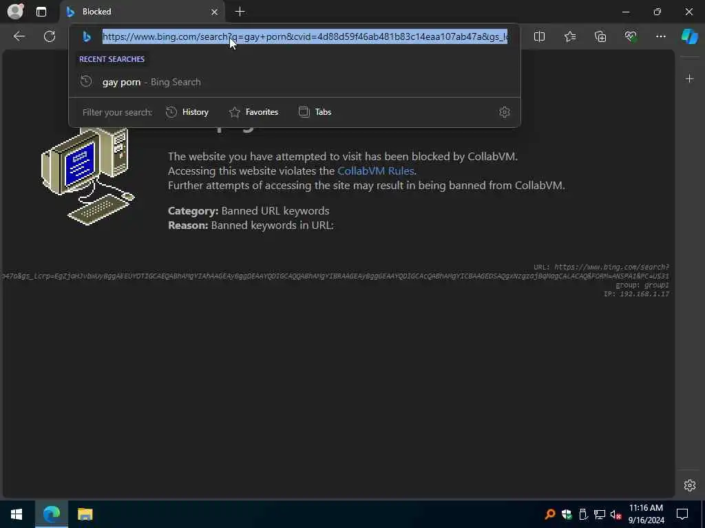Open a new tab with plus button
This screenshot has height=528, width=705.
pyautogui.click(x=240, y=12)
